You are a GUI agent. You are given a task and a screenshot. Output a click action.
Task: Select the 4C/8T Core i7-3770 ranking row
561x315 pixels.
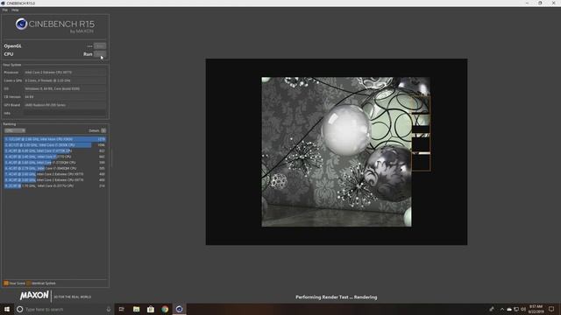click(55, 157)
